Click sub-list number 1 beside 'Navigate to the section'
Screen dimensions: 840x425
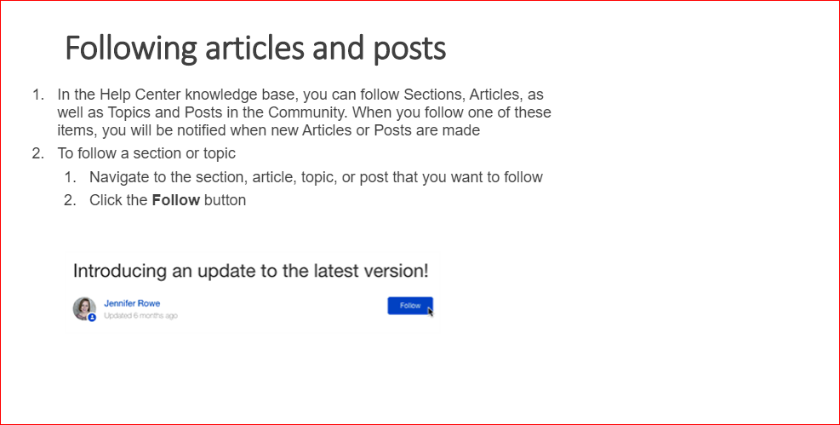pos(70,177)
